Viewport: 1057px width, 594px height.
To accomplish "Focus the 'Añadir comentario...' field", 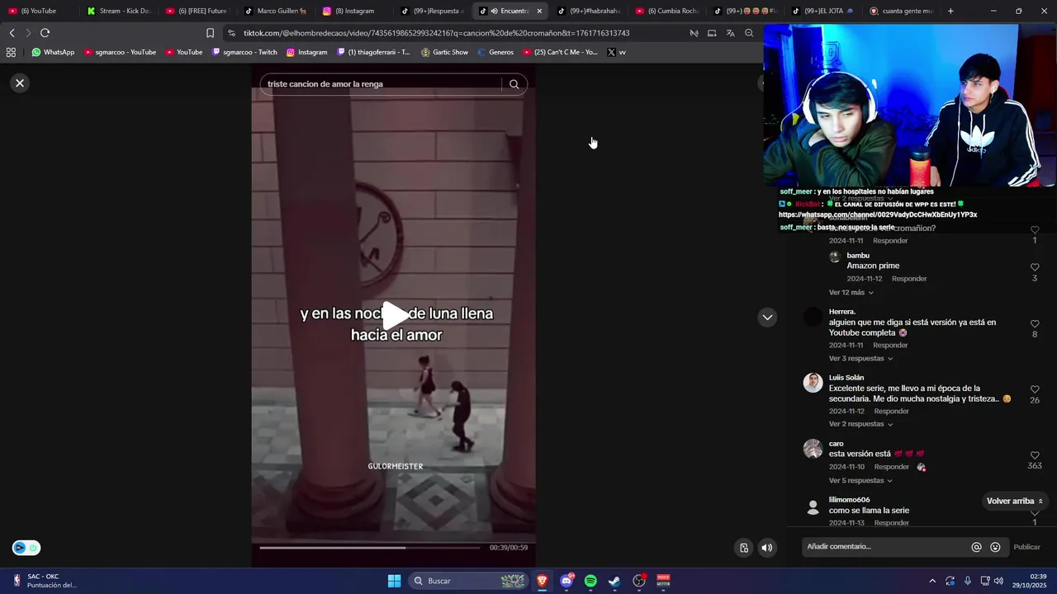I will pos(886,547).
